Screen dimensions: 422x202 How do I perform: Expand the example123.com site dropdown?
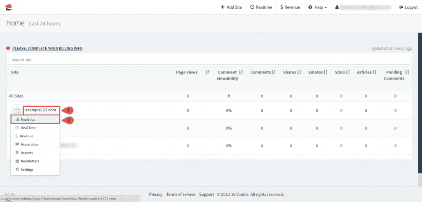click(x=40, y=110)
